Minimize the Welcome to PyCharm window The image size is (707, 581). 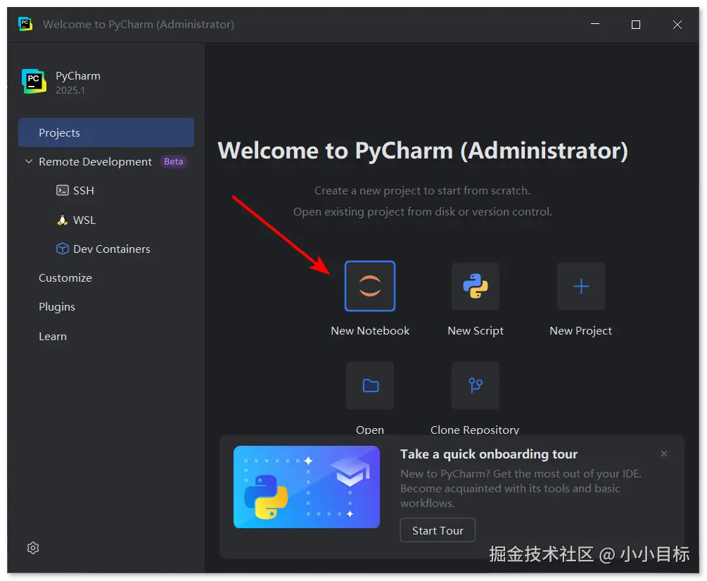click(x=595, y=24)
